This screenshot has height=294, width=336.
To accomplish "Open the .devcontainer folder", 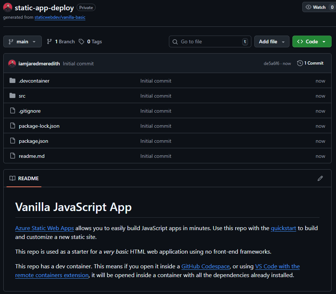I will (34, 81).
